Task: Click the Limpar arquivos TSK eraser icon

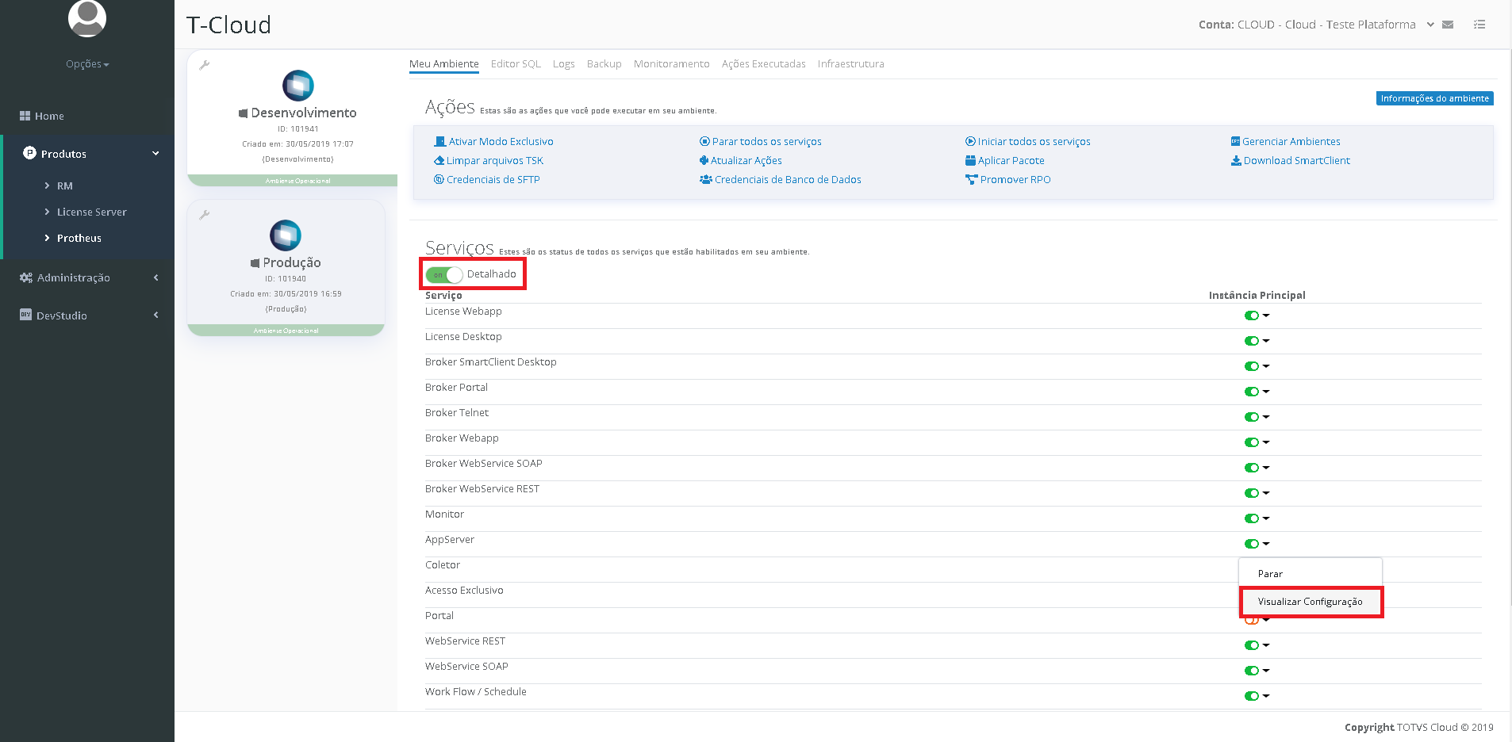Action: coord(439,161)
